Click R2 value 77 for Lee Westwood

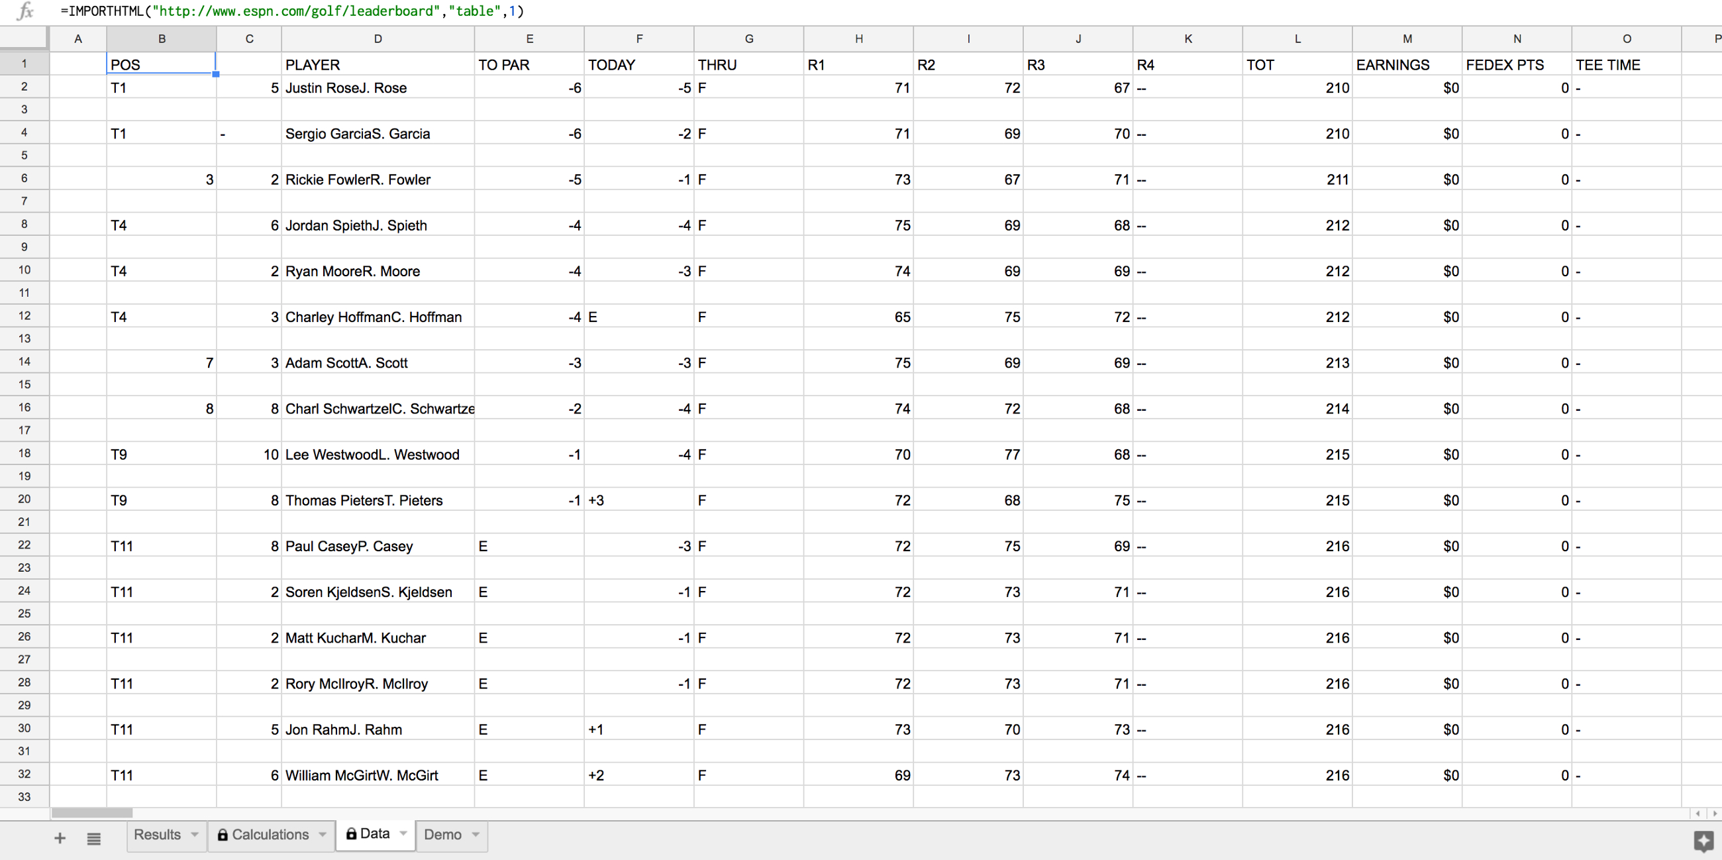tap(968, 454)
